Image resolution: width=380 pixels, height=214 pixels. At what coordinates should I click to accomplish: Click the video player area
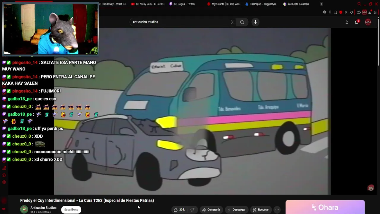(192, 111)
